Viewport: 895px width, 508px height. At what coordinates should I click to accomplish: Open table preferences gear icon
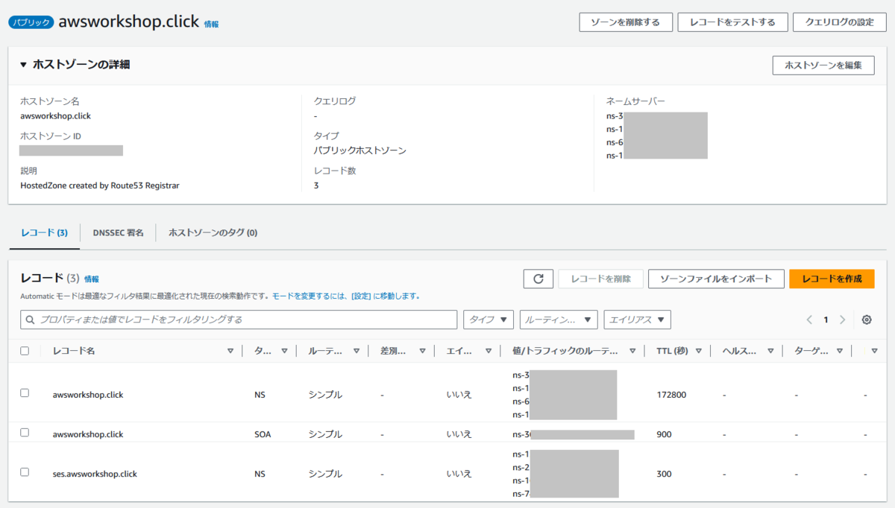coord(867,320)
